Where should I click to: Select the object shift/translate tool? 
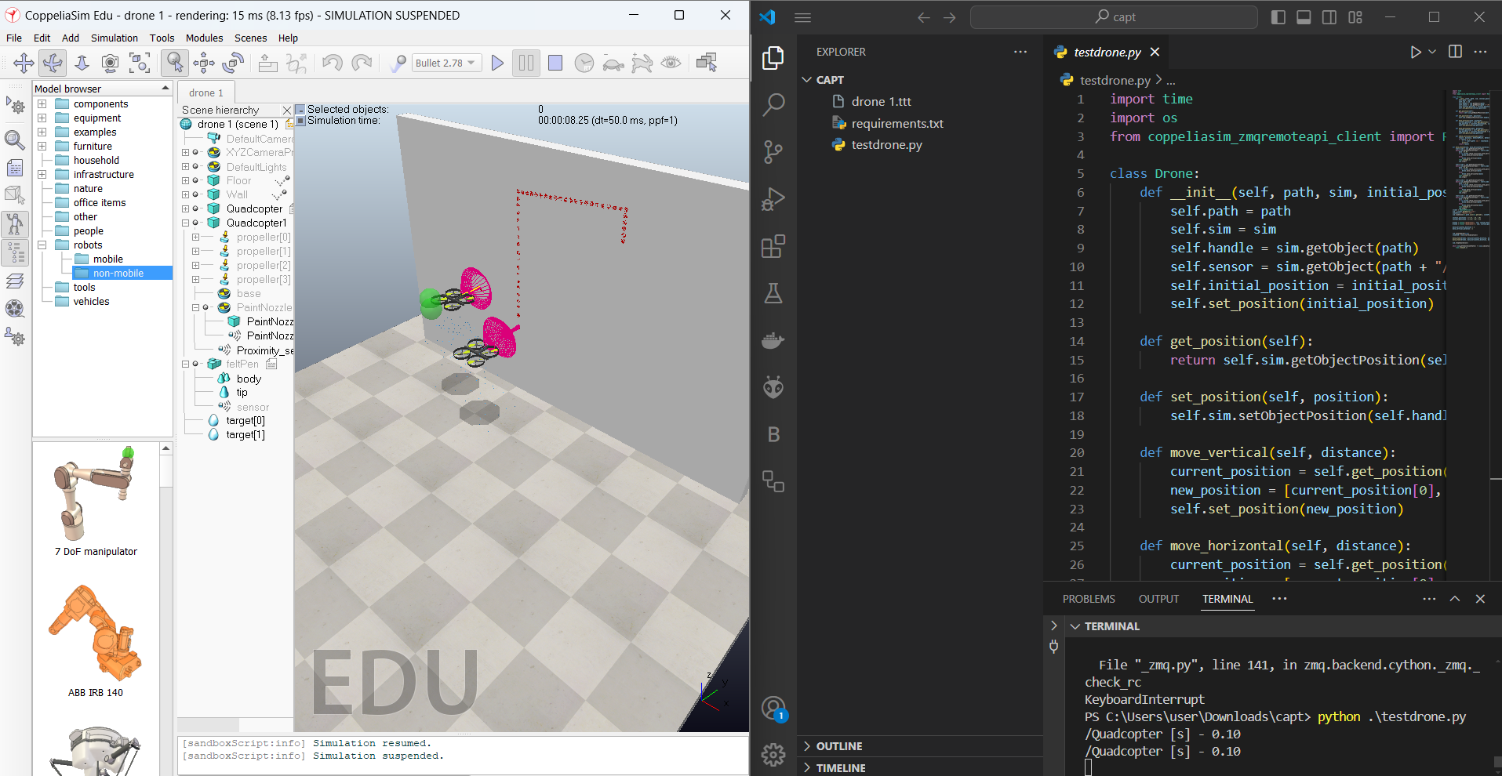(204, 63)
